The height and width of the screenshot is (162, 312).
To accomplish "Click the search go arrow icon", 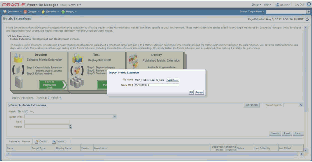I will click(308, 12).
